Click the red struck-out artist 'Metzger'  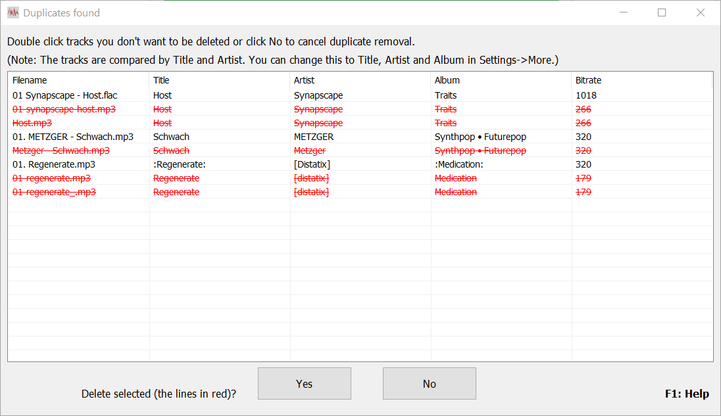(x=309, y=150)
